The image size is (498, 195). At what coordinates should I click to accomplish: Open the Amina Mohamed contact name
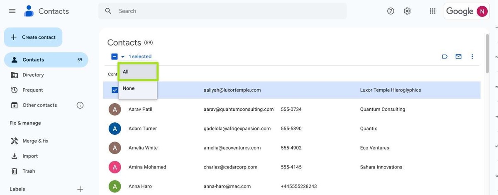click(x=147, y=167)
